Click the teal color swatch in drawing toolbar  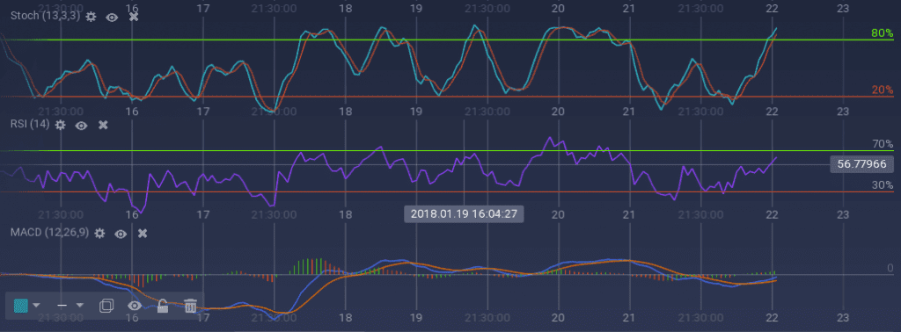(21, 305)
